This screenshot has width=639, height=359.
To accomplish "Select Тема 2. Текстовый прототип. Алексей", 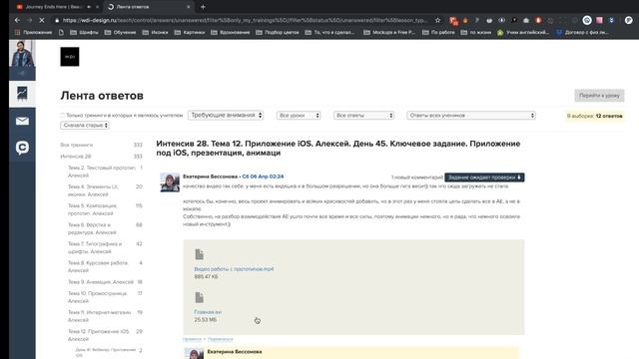I will pyautogui.click(x=102, y=172).
